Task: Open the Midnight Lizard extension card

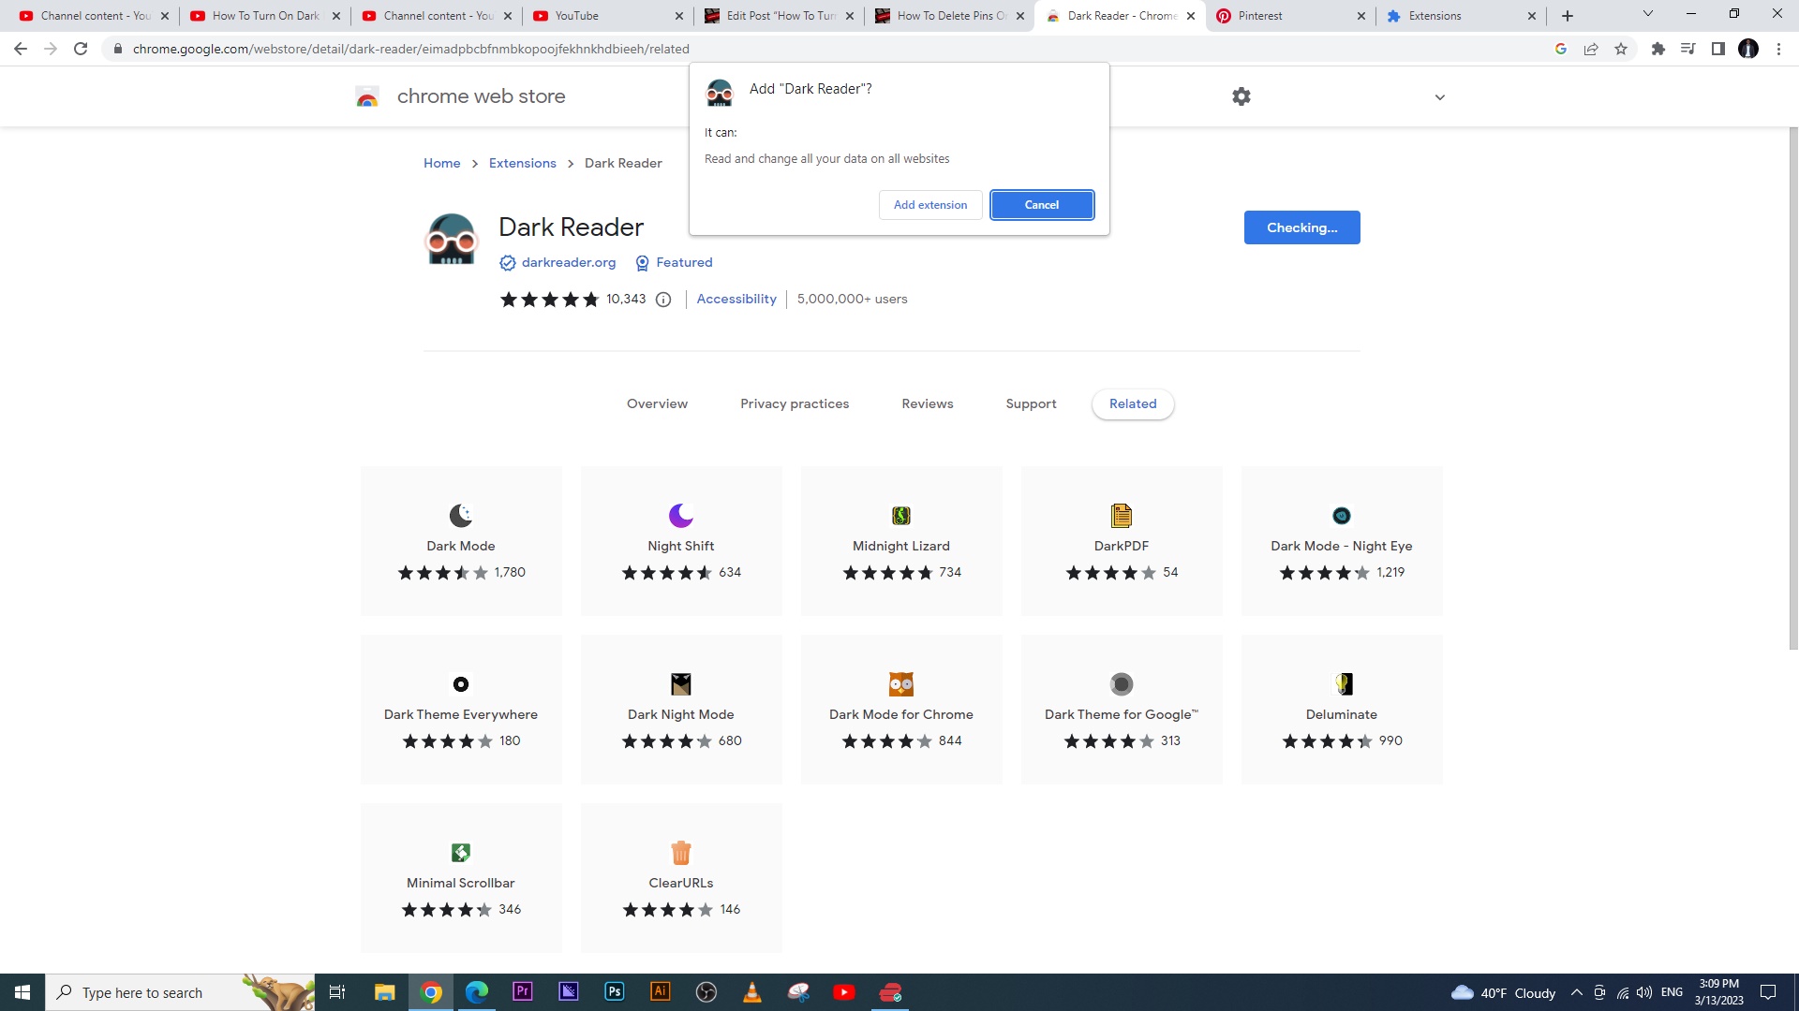Action: pyautogui.click(x=900, y=541)
